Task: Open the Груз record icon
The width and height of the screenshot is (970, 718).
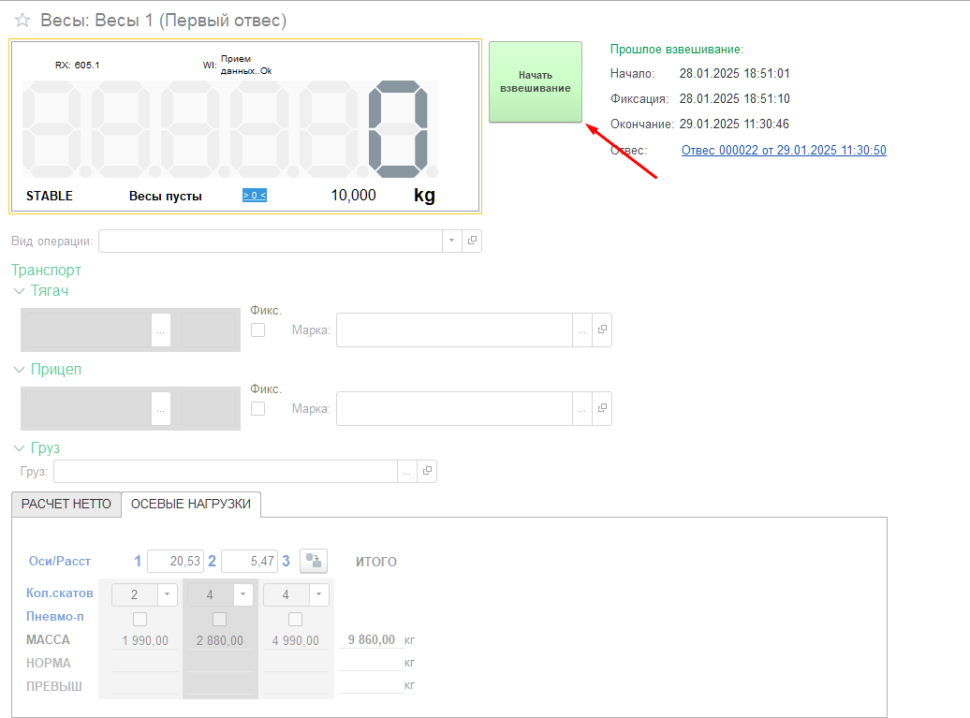Action: coord(427,472)
